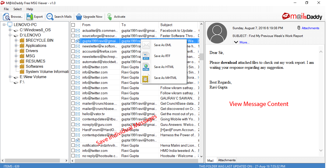This screenshot has width=326, height=168.
Task: Switch to the Attachments tab
Action: [x=227, y=160]
